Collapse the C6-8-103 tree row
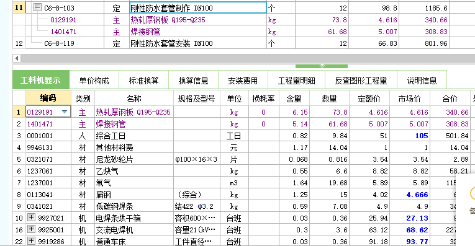Image resolution: width=475 pixels, height=246 pixels. (37, 7)
